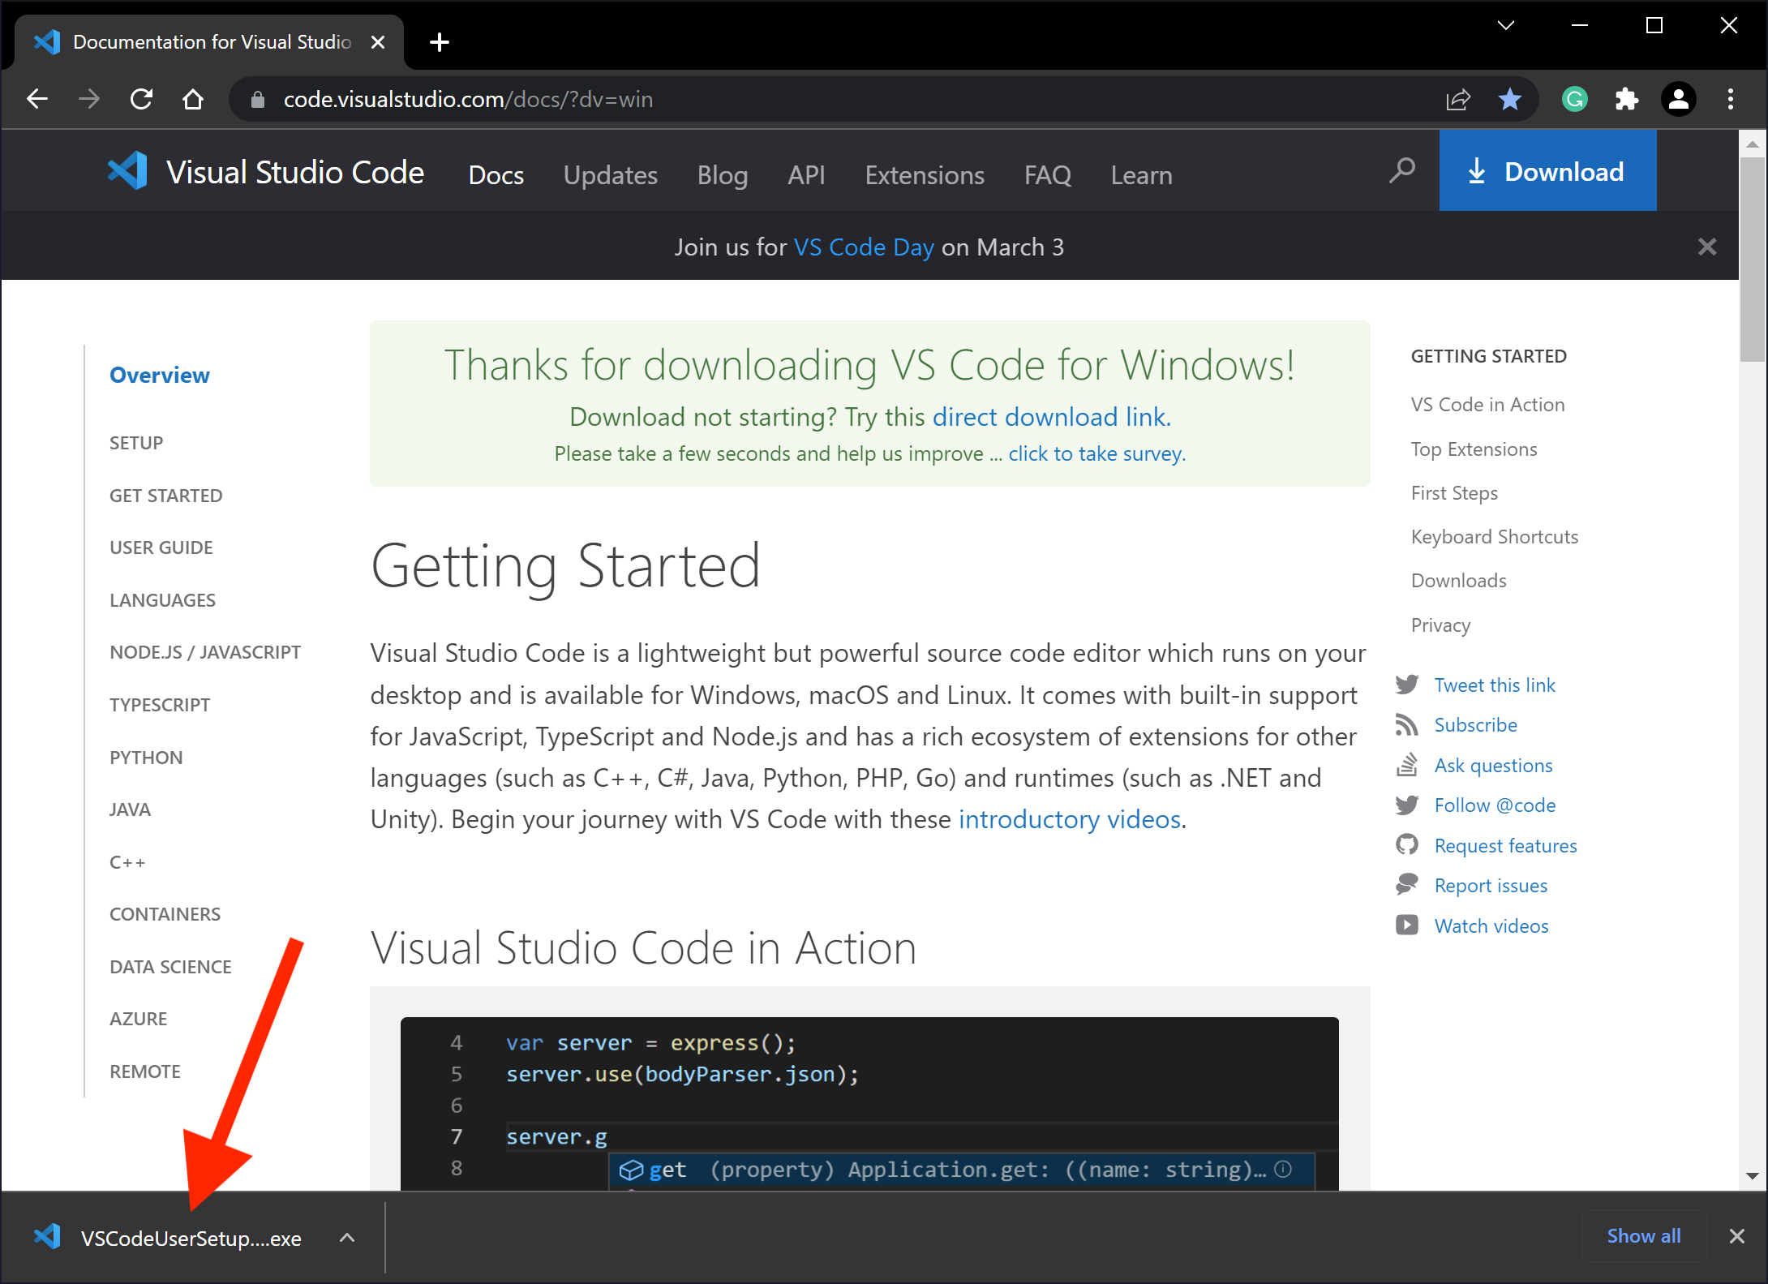This screenshot has height=1284, width=1768.
Task: Click the GitHub icon beside Request features
Action: click(x=1407, y=845)
